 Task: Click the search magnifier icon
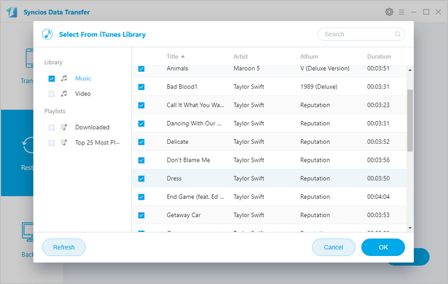pyautogui.click(x=398, y=35)
